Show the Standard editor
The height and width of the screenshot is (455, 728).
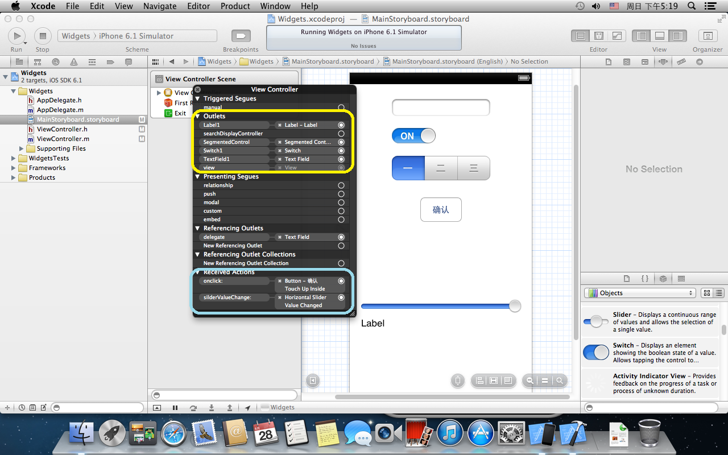581,36
